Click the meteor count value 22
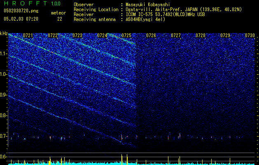Image resolution: width=259 pixels, height=165 pixels. (x=60, y=19)
